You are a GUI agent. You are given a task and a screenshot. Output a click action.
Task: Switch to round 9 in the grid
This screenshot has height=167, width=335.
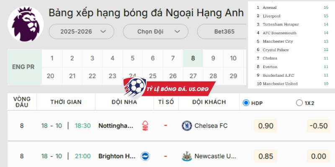click(213, 58)
